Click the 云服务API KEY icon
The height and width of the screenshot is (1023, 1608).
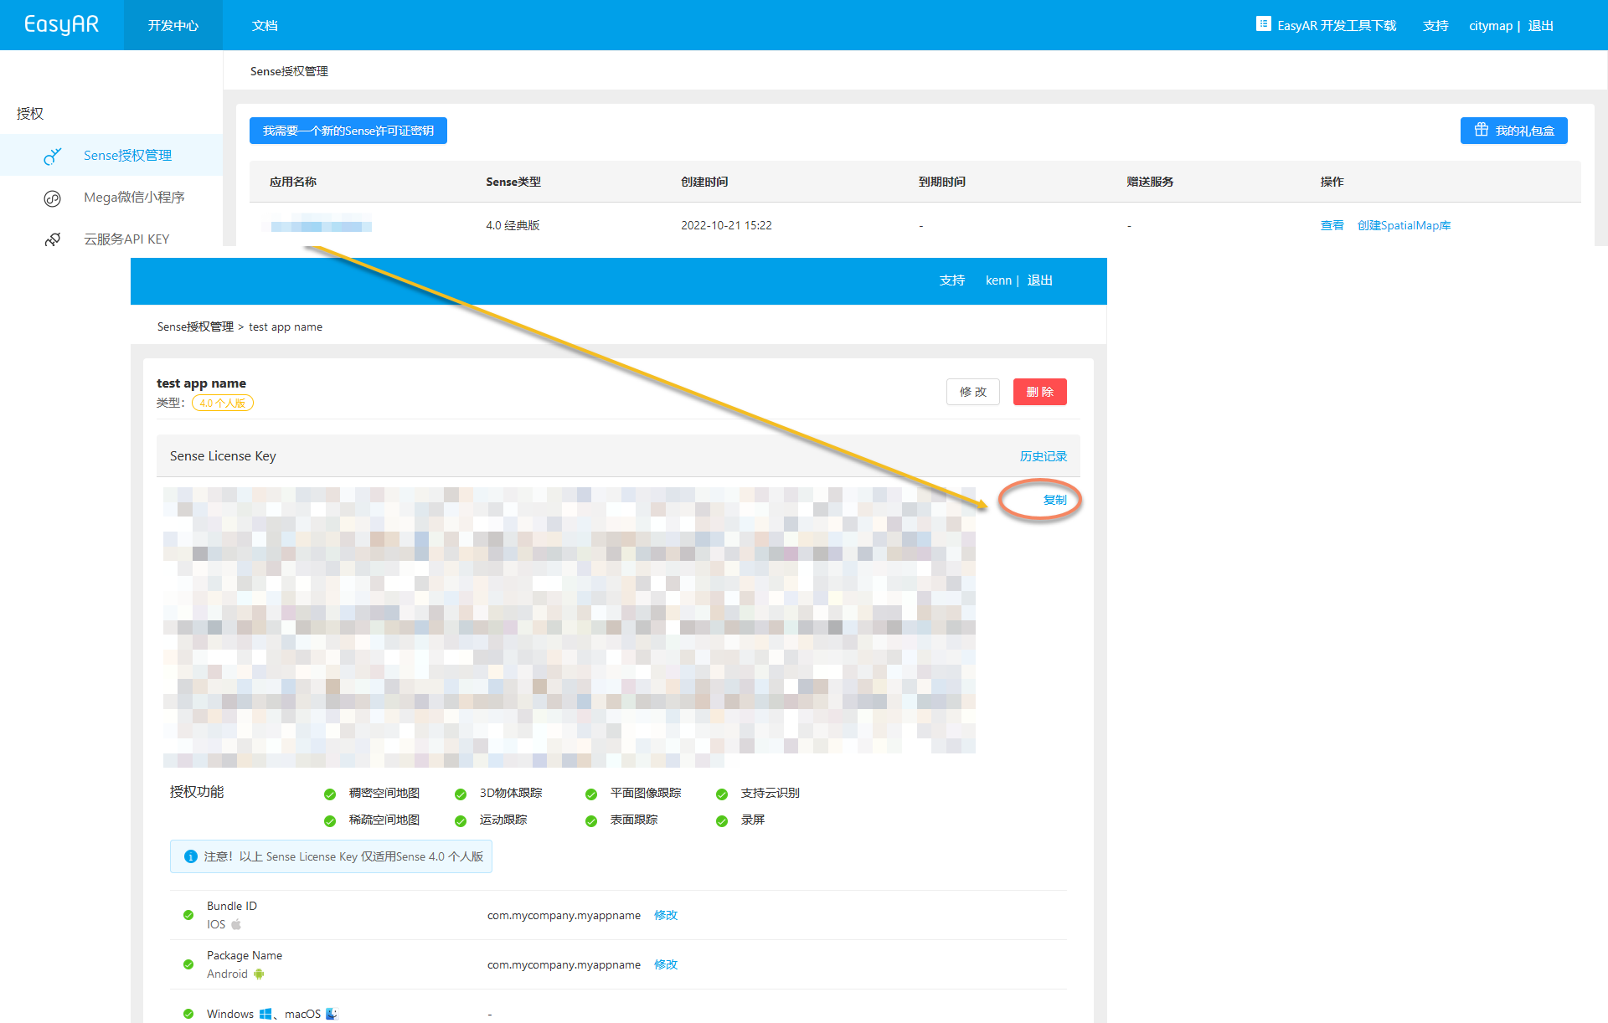53,239
